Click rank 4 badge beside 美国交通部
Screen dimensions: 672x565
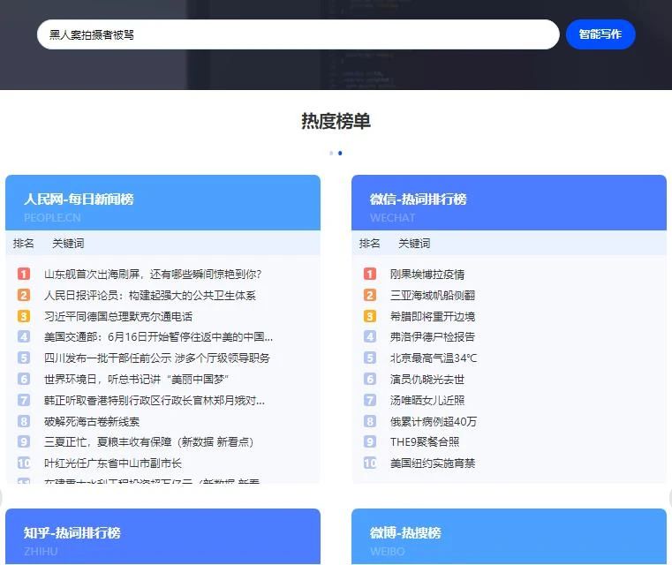click(x=24, y=336)
